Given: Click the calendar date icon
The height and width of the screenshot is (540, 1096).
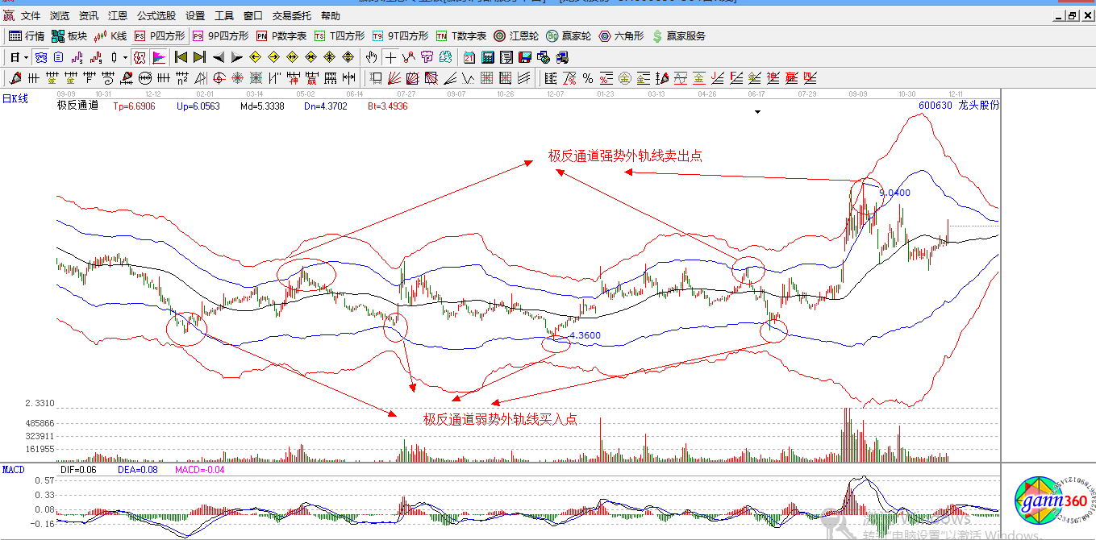Looking at the screenshot, I should coord(469,57).
